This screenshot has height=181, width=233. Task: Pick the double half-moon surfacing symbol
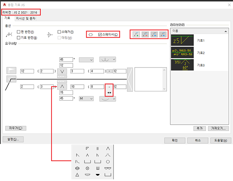click(108, 168)
